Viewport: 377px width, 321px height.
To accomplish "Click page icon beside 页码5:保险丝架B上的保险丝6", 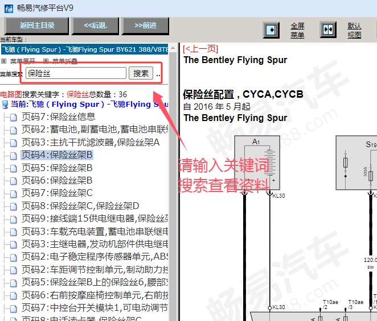I will [x=14, y=282].
